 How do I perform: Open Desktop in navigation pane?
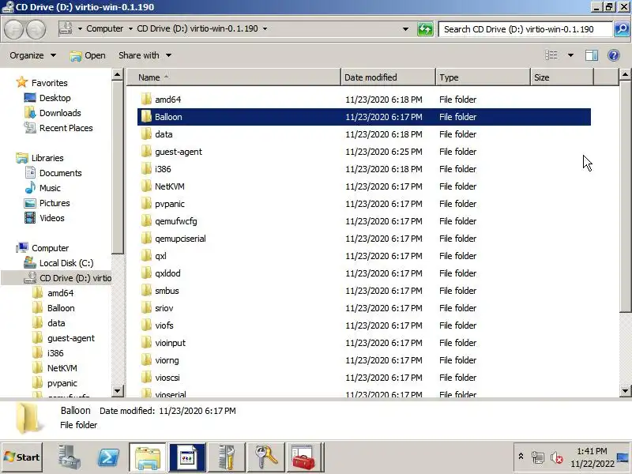pos(47,98)
